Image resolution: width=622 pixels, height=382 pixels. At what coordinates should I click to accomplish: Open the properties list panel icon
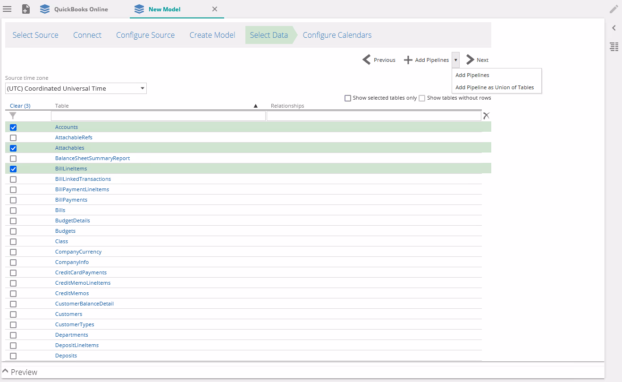click(x=614, y=46)
